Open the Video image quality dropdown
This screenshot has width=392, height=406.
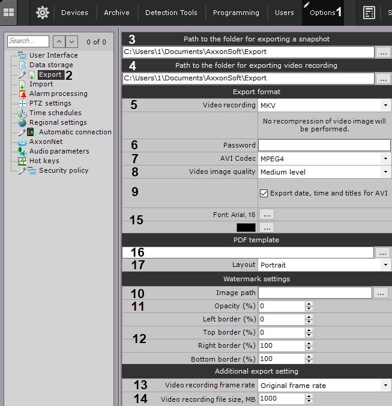(385, 172)
